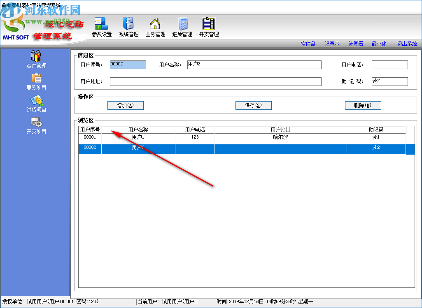Open the 记事本 link

[x=332, y=44]
